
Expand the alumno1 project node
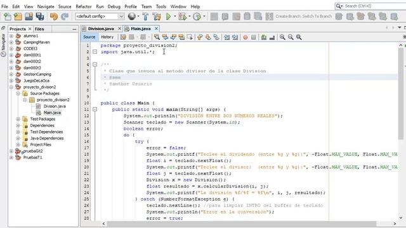pyautogui.click(x=11, y=36)
